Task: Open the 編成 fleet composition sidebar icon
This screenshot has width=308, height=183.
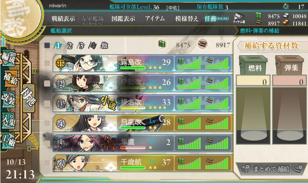Action: tap(8, 58)
